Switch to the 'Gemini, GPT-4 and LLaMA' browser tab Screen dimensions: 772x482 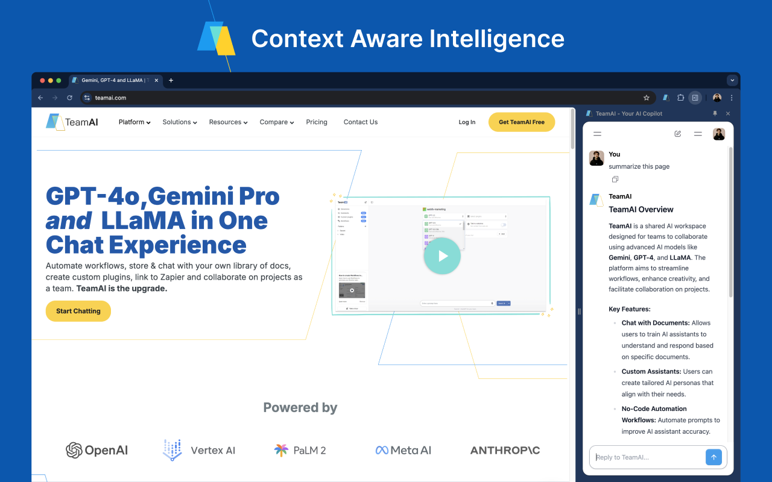pos(112,80)
